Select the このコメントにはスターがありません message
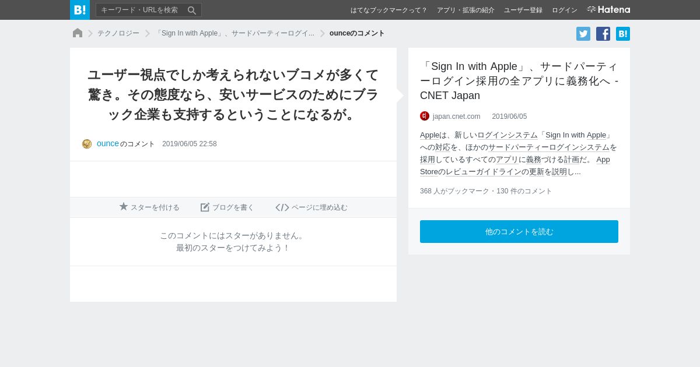This screenshot has width=700, height=367. pyautogui.click(x=233, y=235)
